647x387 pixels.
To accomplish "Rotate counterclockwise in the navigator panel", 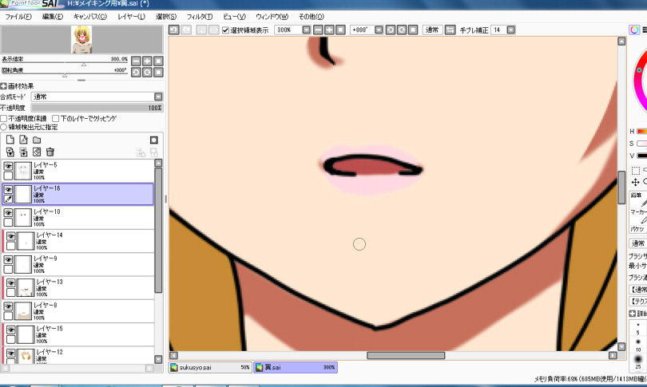I will (136, 73).
